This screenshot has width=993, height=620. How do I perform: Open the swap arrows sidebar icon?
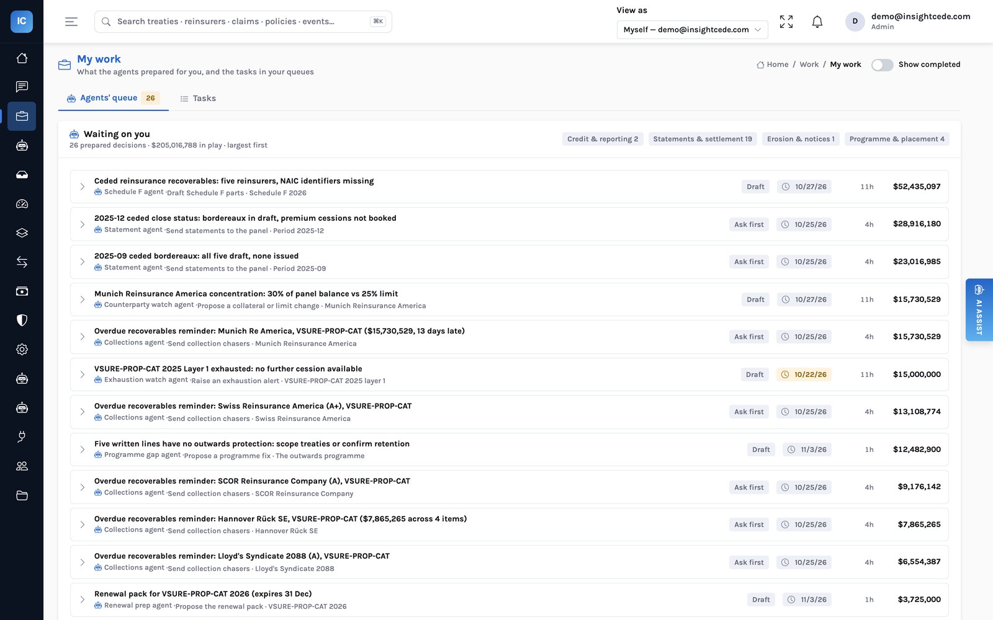pos(22,262)
